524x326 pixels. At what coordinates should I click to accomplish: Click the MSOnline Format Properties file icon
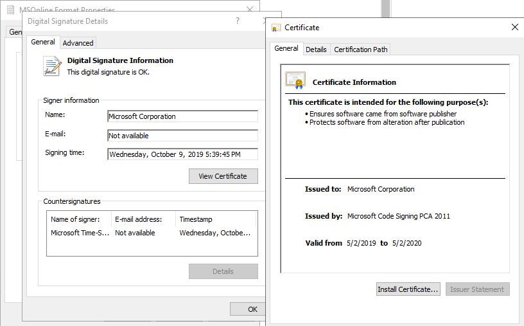click(x=10, y=10)
